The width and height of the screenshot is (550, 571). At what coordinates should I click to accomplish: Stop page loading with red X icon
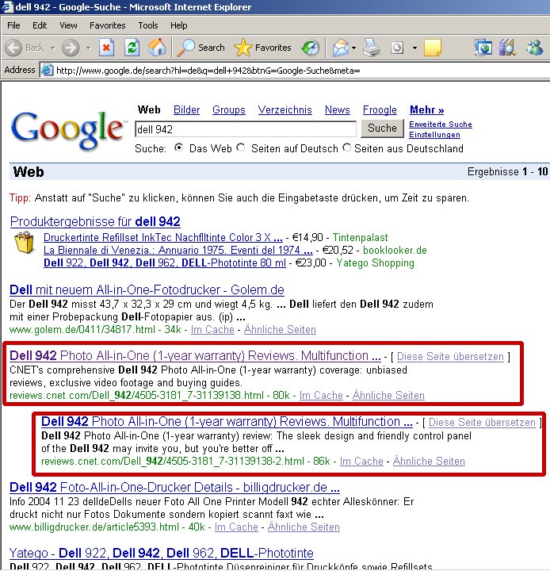click(x=106, y=48)
